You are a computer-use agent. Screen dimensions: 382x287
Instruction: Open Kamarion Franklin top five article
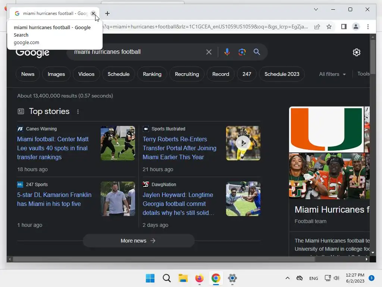54,200
